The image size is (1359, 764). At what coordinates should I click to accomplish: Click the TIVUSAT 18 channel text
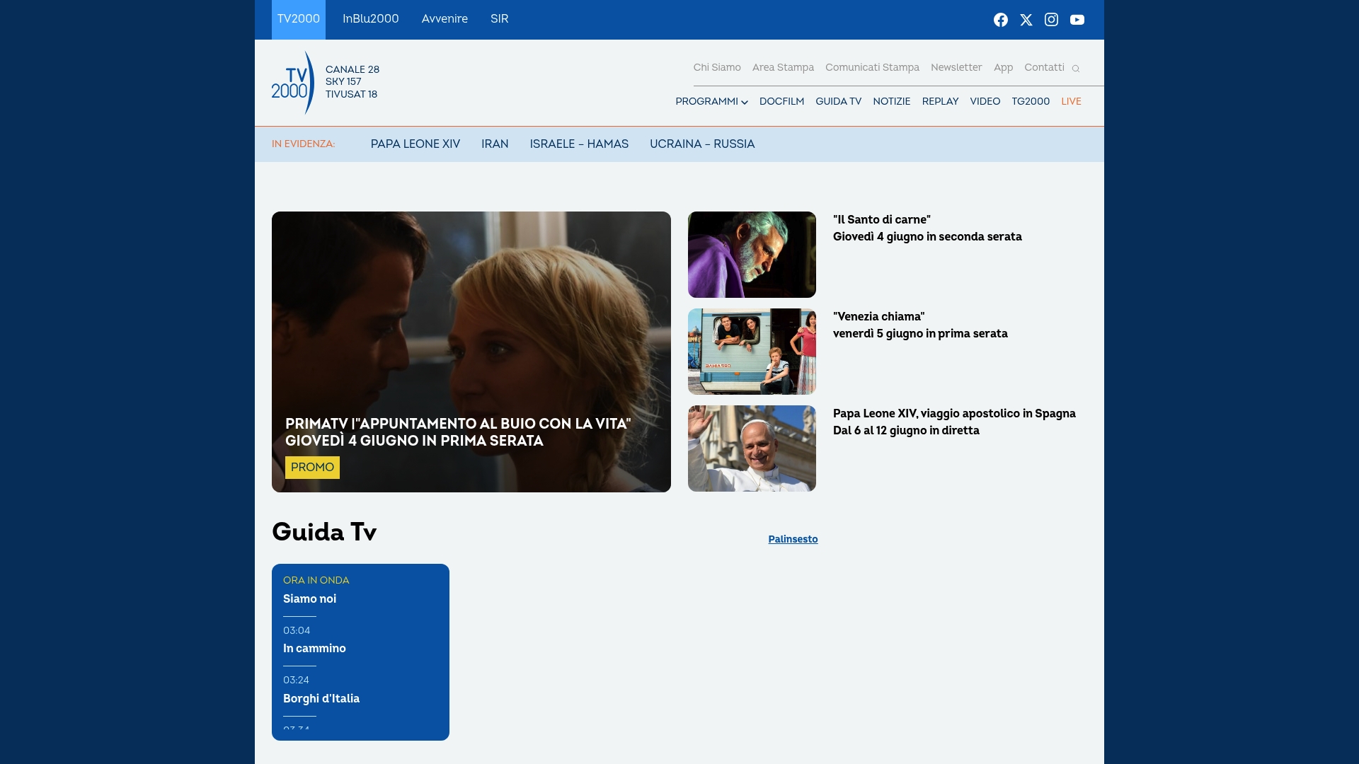point(351,95)
